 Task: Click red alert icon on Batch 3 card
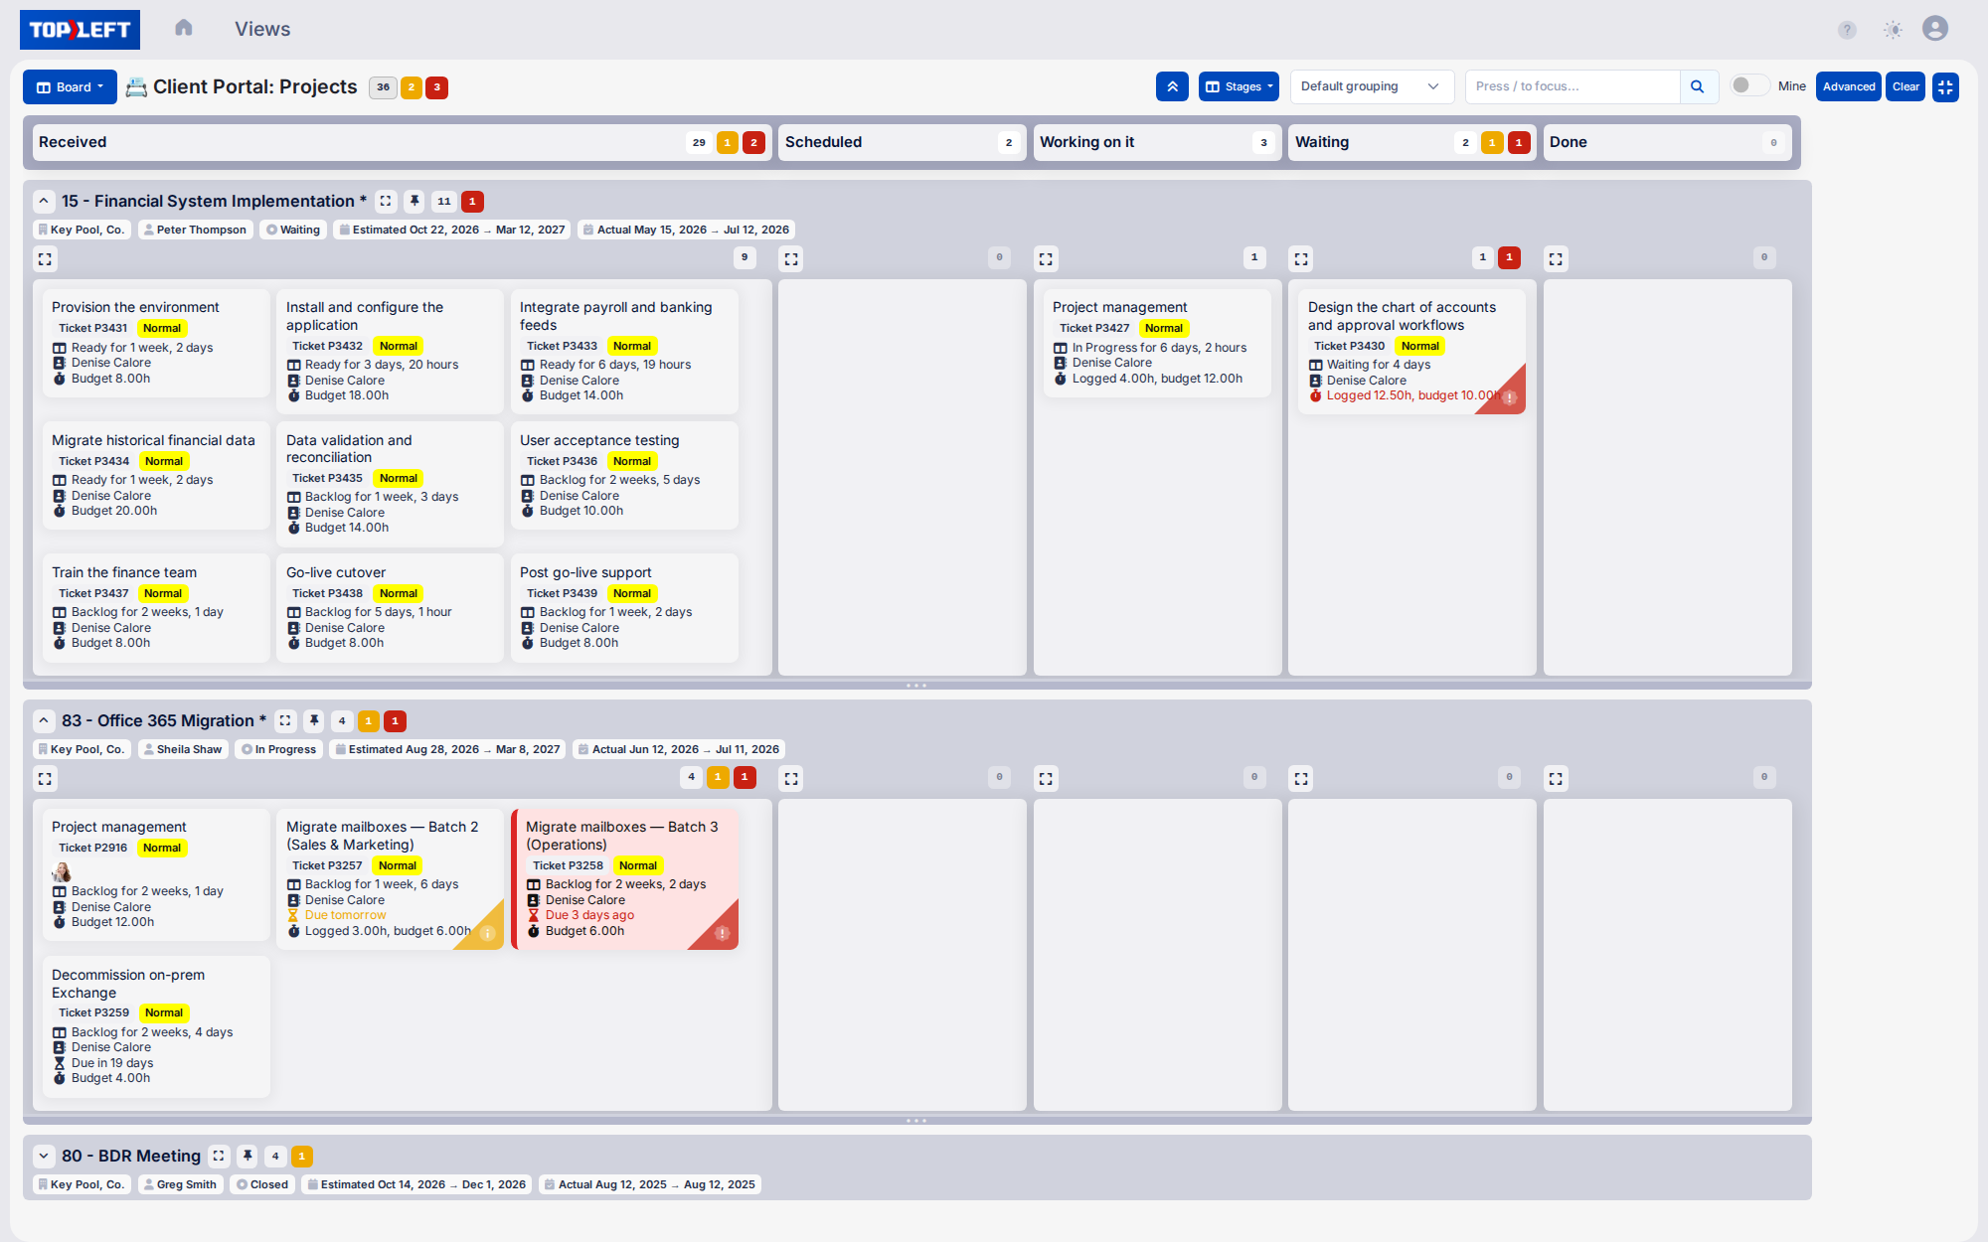(x=723, y=933)
